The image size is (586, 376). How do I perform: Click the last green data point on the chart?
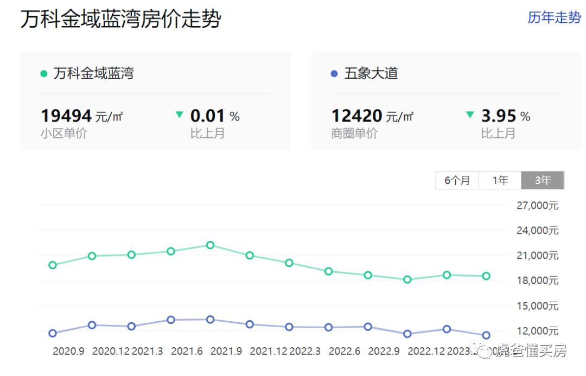click(x=485, y=276)
